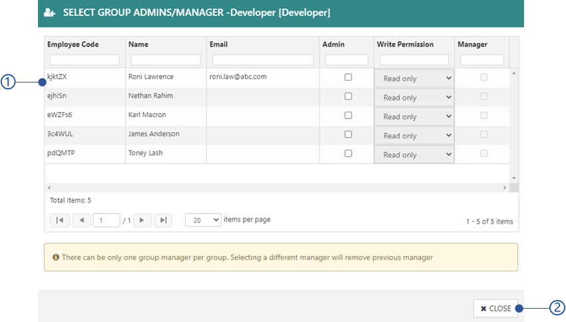Click the name Roni Lawrence
Viewport: 566px width, 322px height.
[151, 77]
